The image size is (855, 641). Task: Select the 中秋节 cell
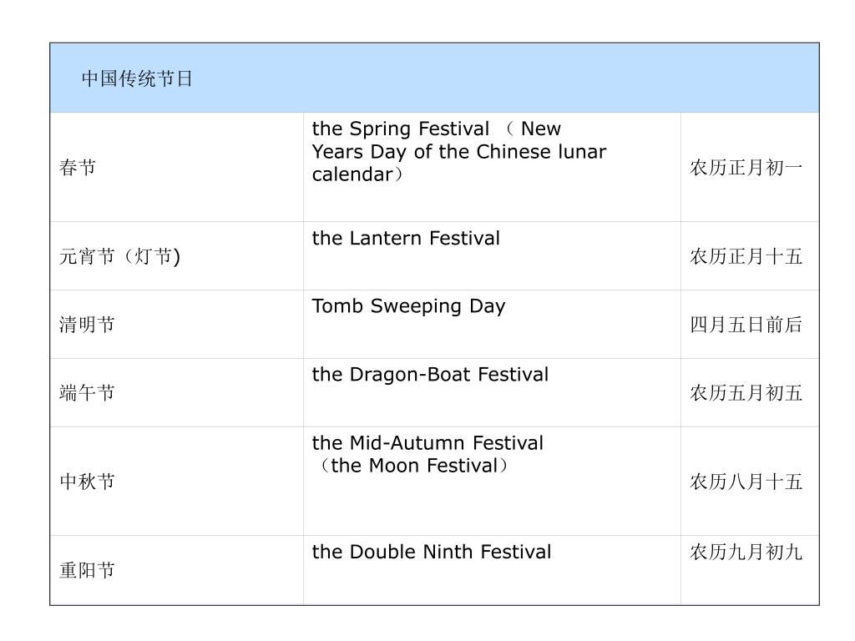(x=177, y=482)
